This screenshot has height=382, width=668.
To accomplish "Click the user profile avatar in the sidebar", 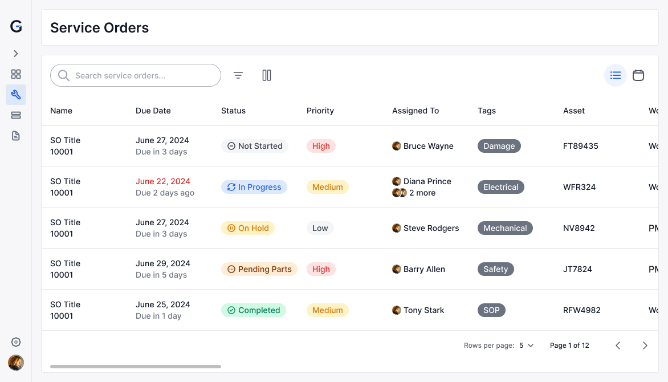I will click(x=16, y=363).
